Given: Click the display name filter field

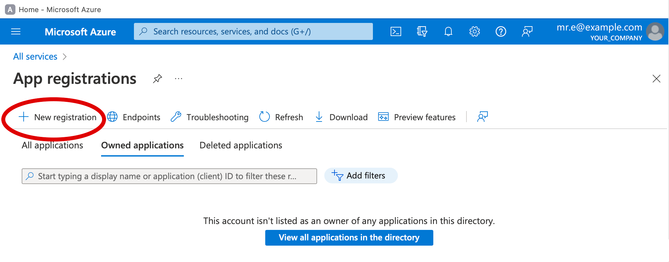Looking at the screenshot, I should click(169, 176).
